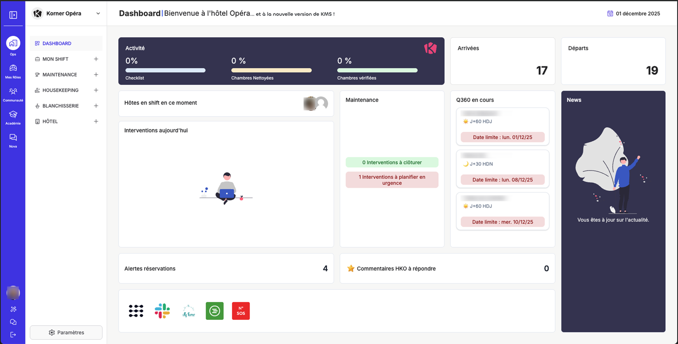Expand the MAINTENANCE plus icon

tap(96, 75)
